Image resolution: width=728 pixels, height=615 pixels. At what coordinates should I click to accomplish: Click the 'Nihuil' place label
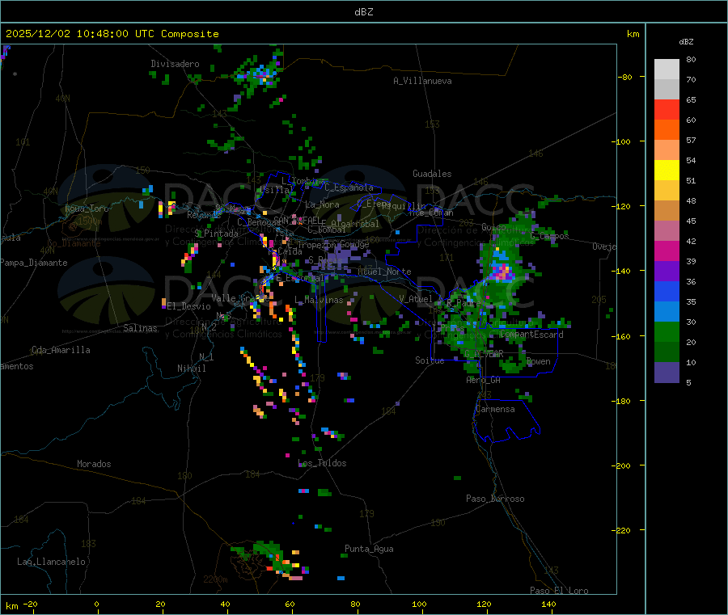point(191,369)
